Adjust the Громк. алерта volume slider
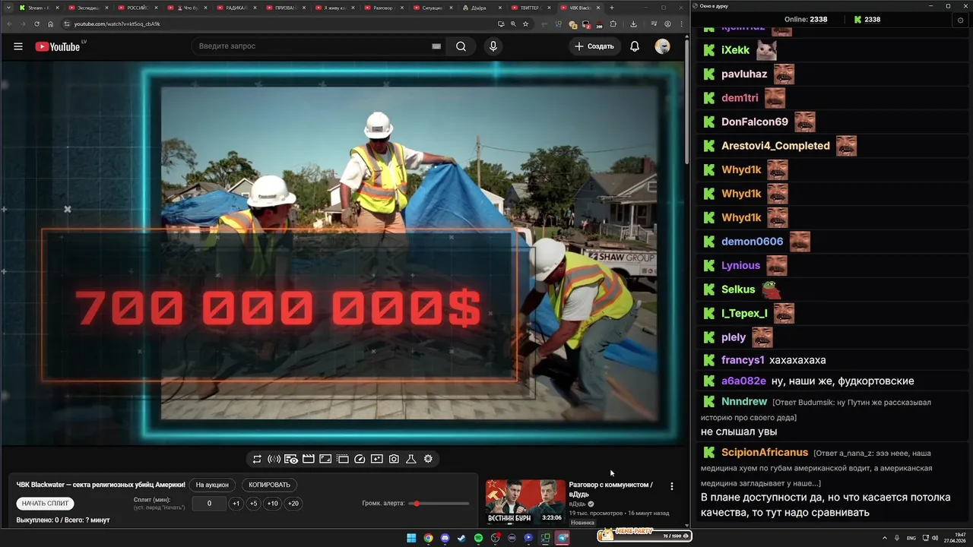This screenshot has height=547, width=973. tap(440, 504)
